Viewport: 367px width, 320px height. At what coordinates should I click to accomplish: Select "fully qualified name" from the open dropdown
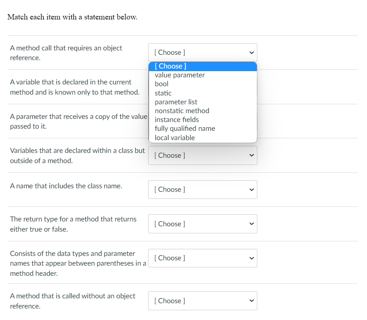[185, 128]
